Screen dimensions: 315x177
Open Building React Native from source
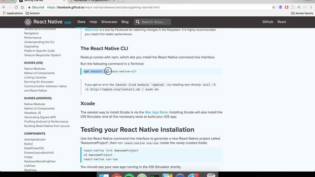[47, 126]
